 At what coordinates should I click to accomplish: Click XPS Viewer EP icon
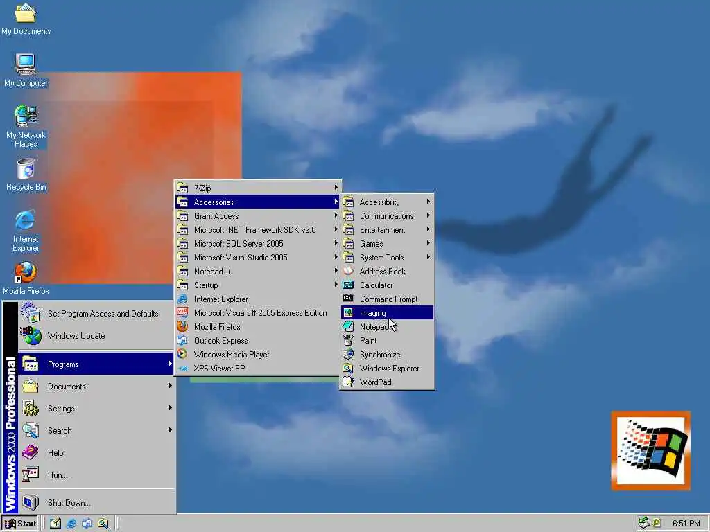coord(182,369)
